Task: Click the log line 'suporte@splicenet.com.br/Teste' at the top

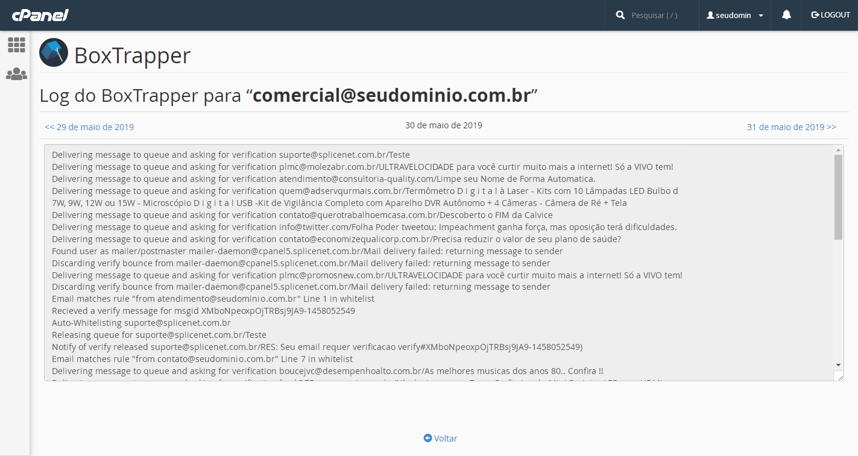Action: tap(231, 155)
